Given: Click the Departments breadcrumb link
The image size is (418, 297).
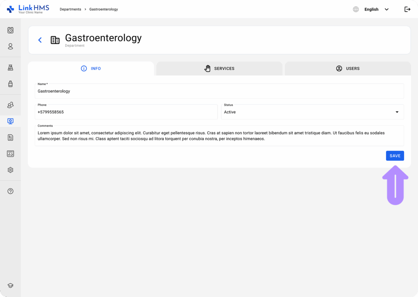Looking at the screenshot, I should pos(70,9).
